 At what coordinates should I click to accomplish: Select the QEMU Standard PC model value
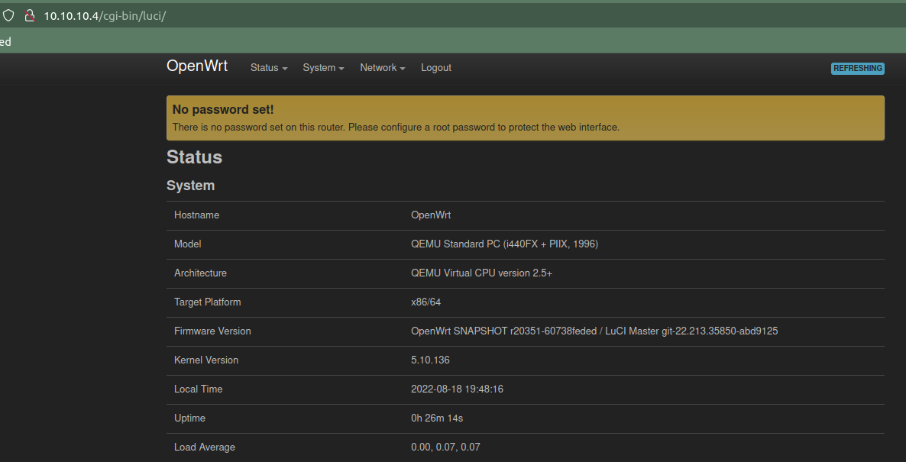[x=504, y=244]
